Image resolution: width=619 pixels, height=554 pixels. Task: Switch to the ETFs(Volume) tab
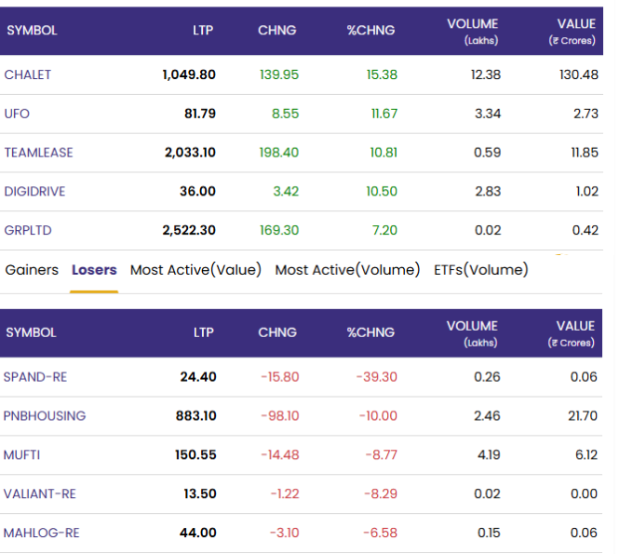[x=481, y=270]
